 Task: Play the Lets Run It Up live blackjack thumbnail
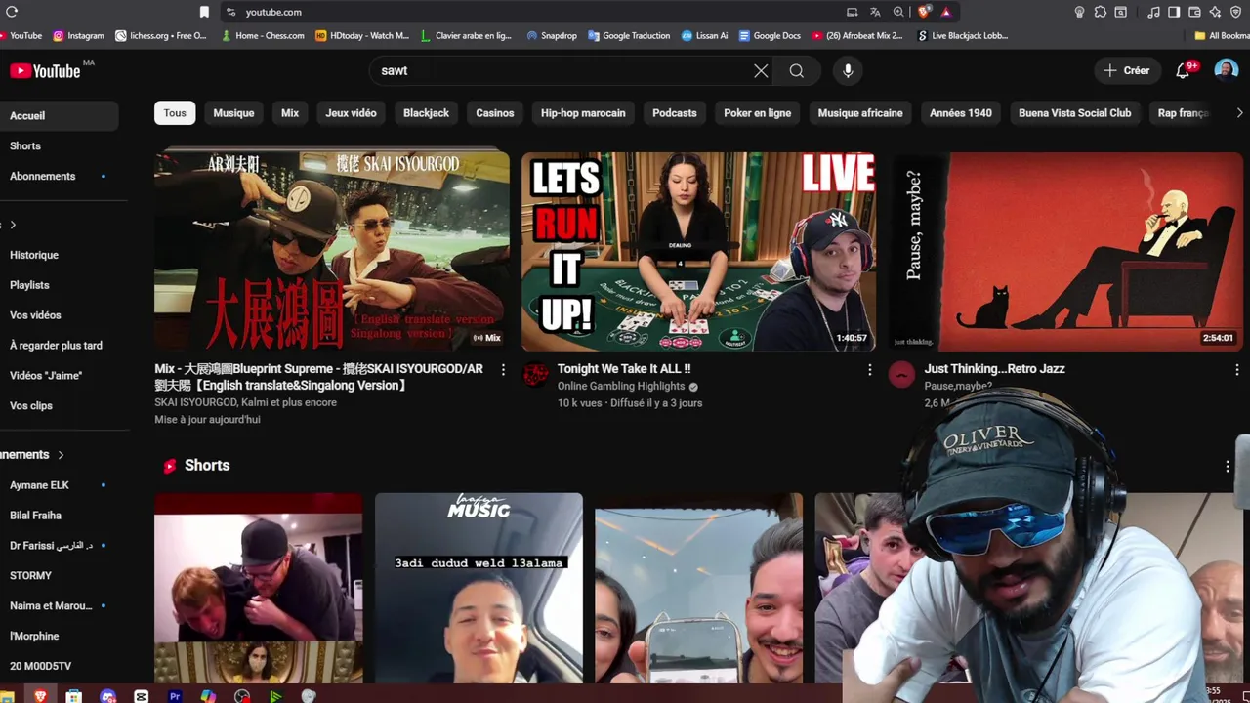click(x=698, y=252)
